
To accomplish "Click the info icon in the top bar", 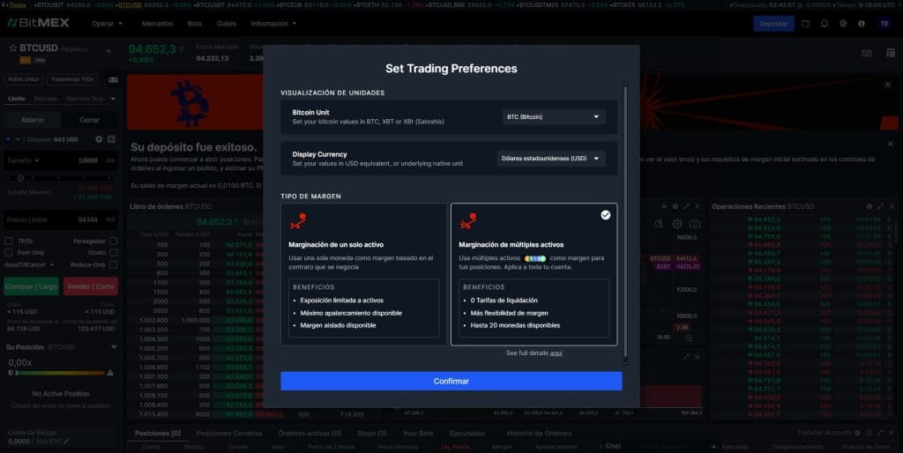I will (860, 24).
